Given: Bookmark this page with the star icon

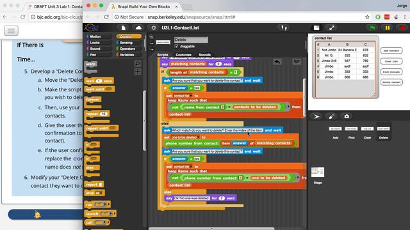Looking at the screenshot, I should [367, 17].
